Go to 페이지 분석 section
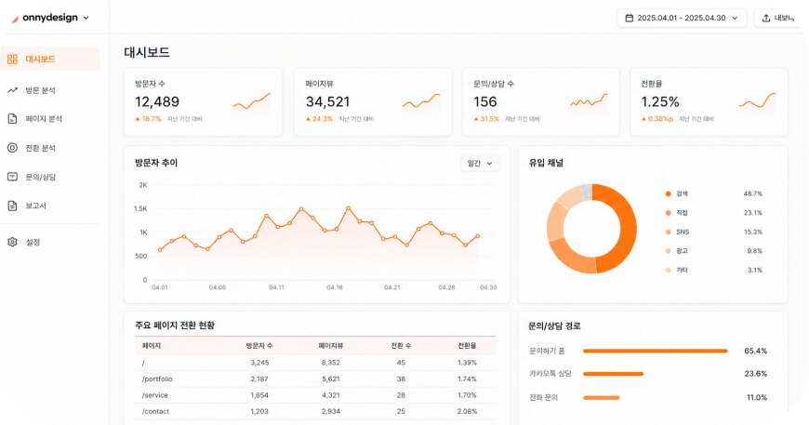The height and width of the screenshot is (425, 809). 44,119
